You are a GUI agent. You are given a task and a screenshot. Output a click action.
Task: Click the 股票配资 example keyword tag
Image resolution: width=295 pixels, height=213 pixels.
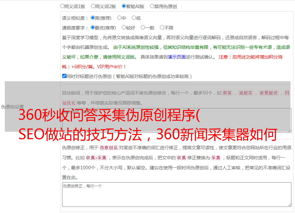coord(269,93)
